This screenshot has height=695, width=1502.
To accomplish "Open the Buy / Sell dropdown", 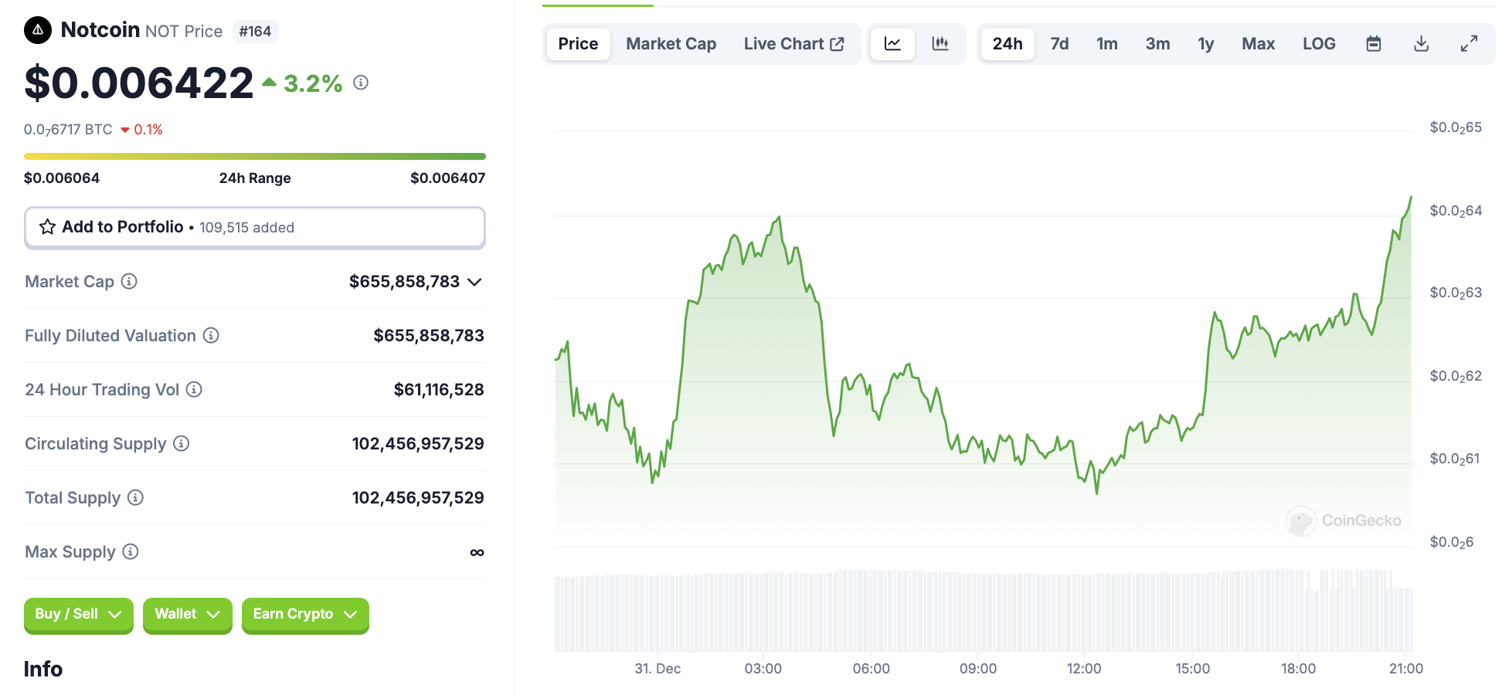I will (79, 615).
